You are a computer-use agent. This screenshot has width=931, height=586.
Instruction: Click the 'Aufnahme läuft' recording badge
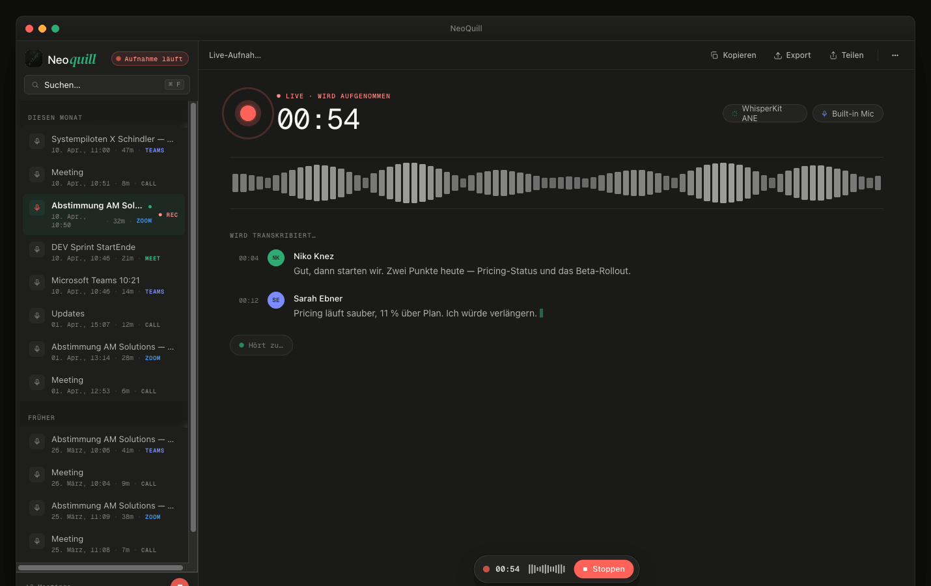click(x=150, y=59)
